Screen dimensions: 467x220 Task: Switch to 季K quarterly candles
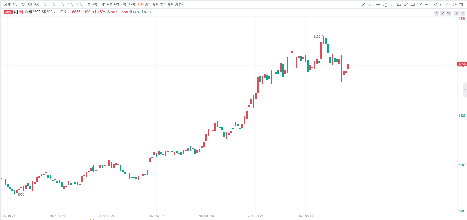click(163, 4)
